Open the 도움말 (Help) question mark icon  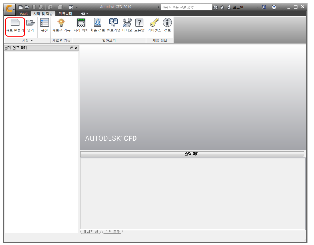coord(139,25)
